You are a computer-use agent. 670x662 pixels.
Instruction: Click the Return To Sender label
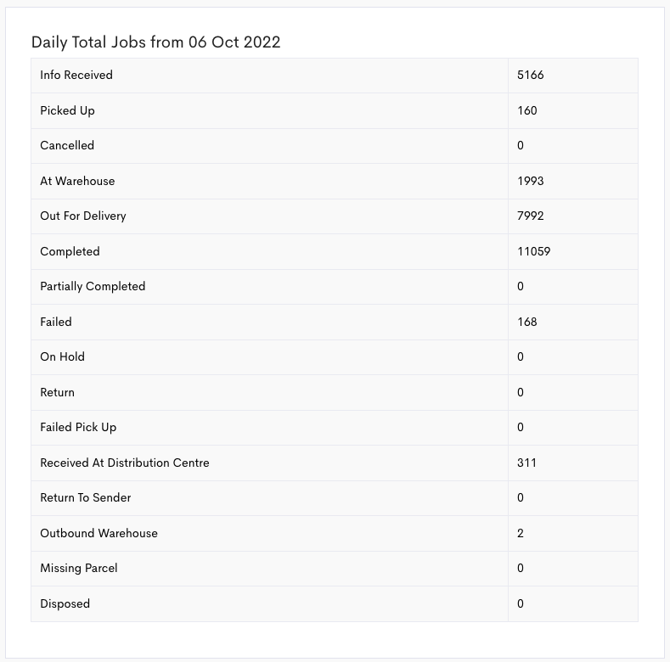pyautogui.click(x=85, y=497)
